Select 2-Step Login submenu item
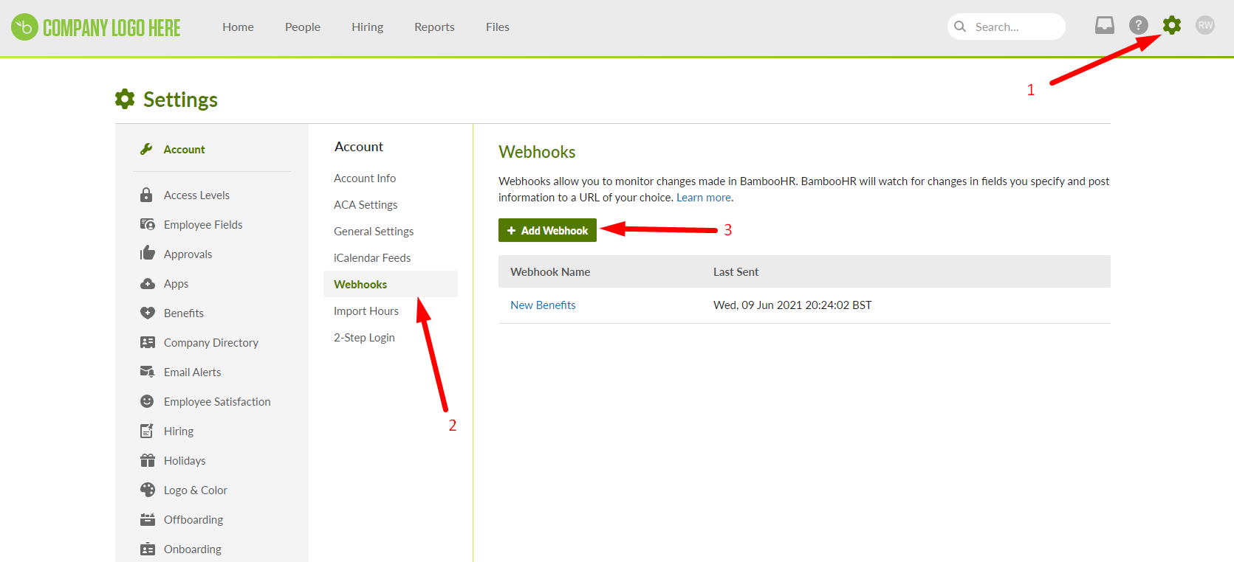 click(x=364, y=337)
